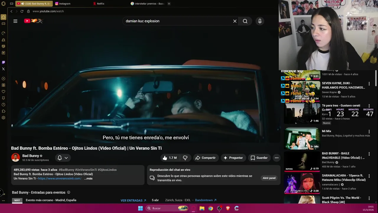
Task: Open more actions (three dots) below video
Action: click(276, 158)
